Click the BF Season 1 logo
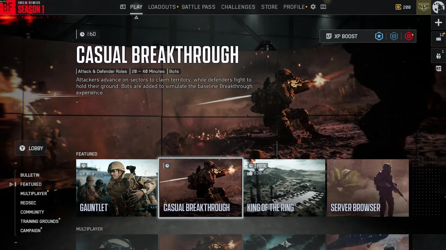 22,7
